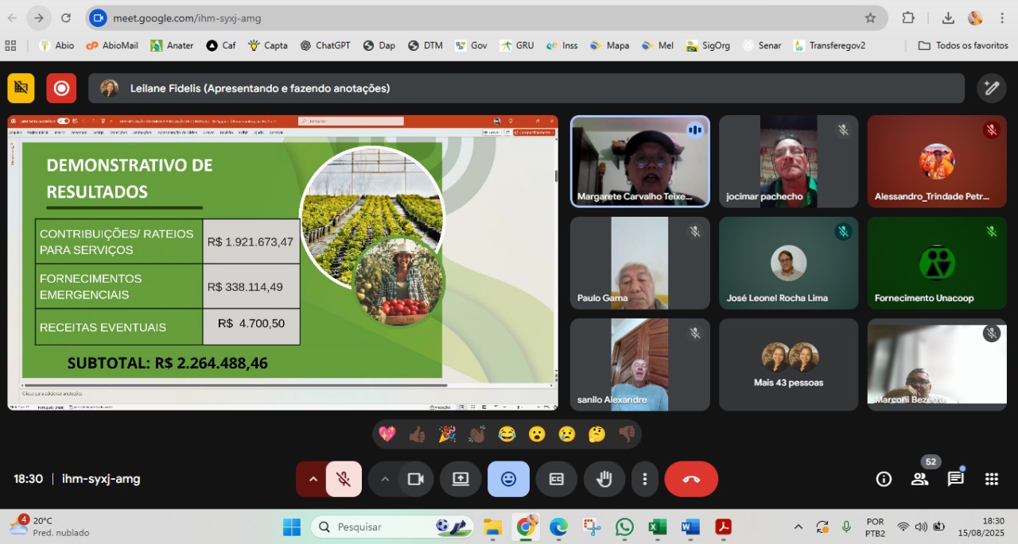Unmute the microphone
This screenshot has width=1018, height=544.
coord(344,479)
